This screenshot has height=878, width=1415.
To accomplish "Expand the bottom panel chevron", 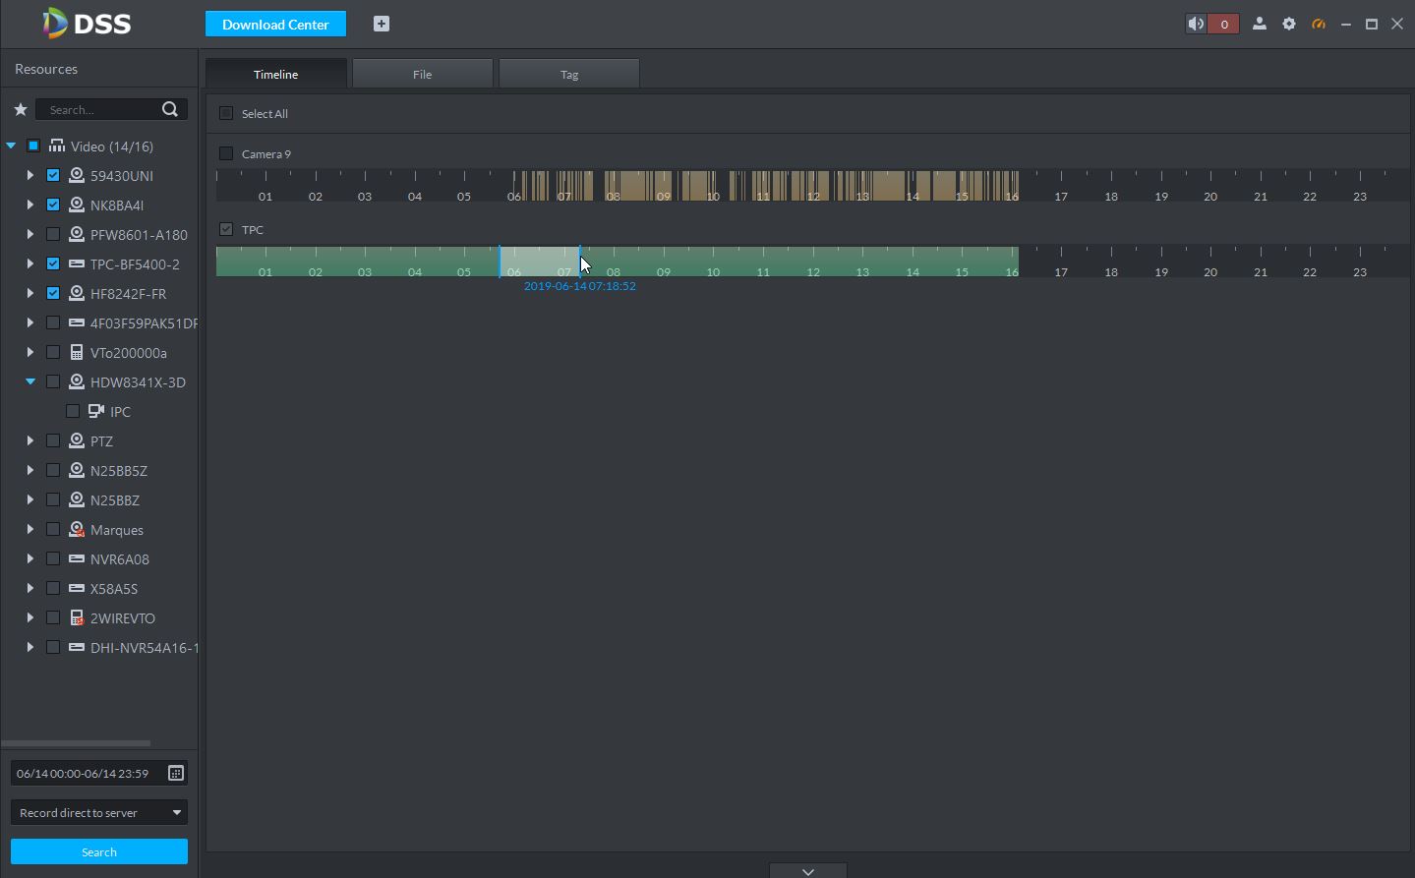I will point(808,871).
